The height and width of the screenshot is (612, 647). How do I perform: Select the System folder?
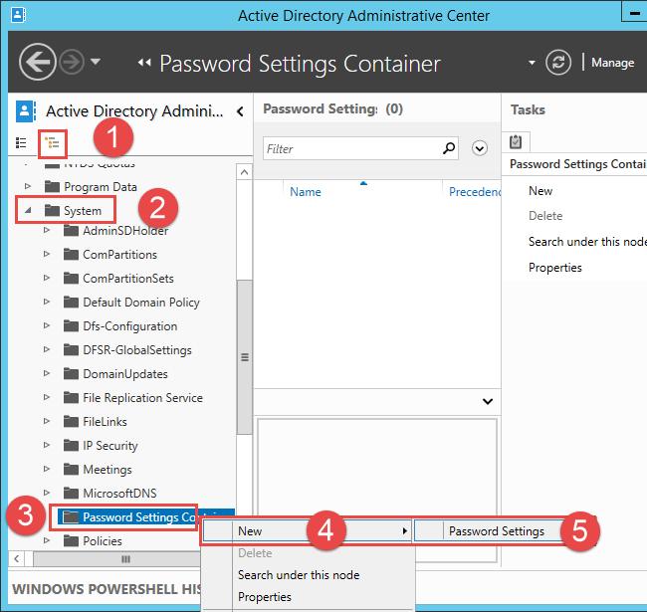[x=73, y=211]
